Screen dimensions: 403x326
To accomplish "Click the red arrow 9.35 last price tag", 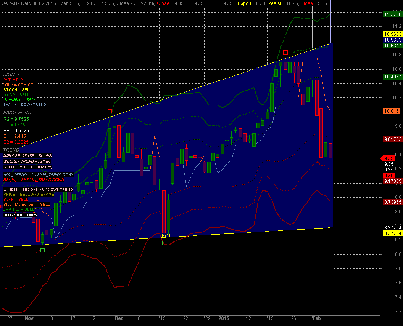I will (388, 158).
